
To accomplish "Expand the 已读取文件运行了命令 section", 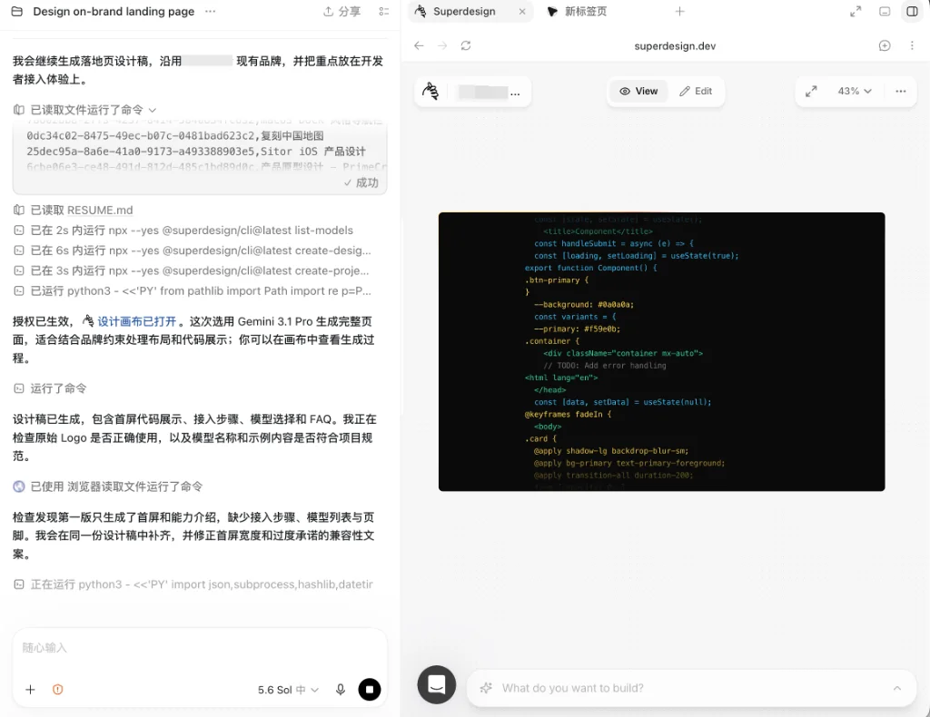I will pyautogui.click(x=84, y=110).
